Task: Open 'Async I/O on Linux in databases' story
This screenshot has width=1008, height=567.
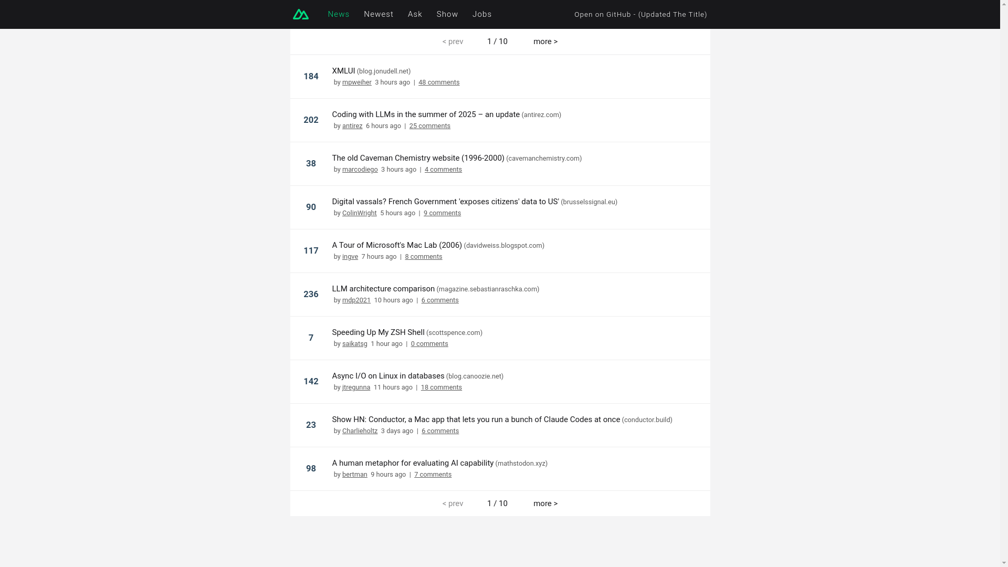Action: [388, 376]
